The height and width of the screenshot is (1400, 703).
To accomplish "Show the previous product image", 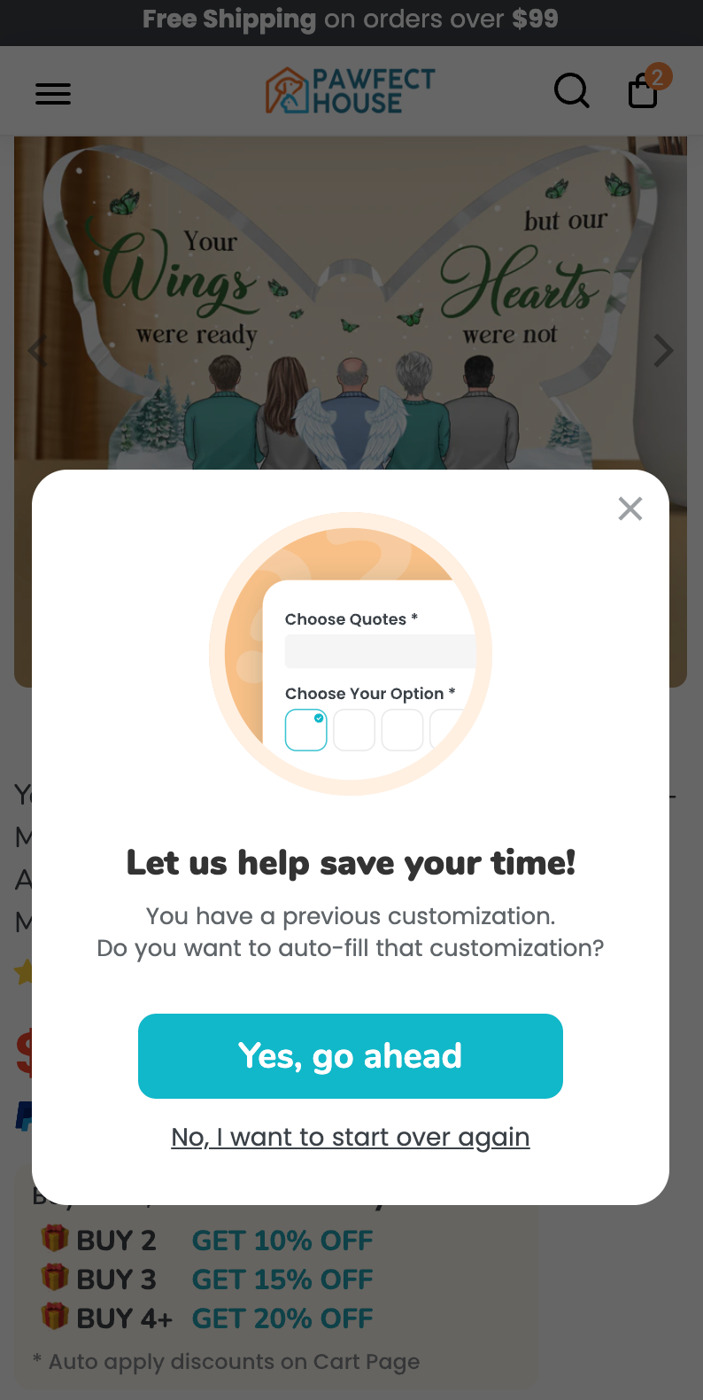I will coord(37,351).
